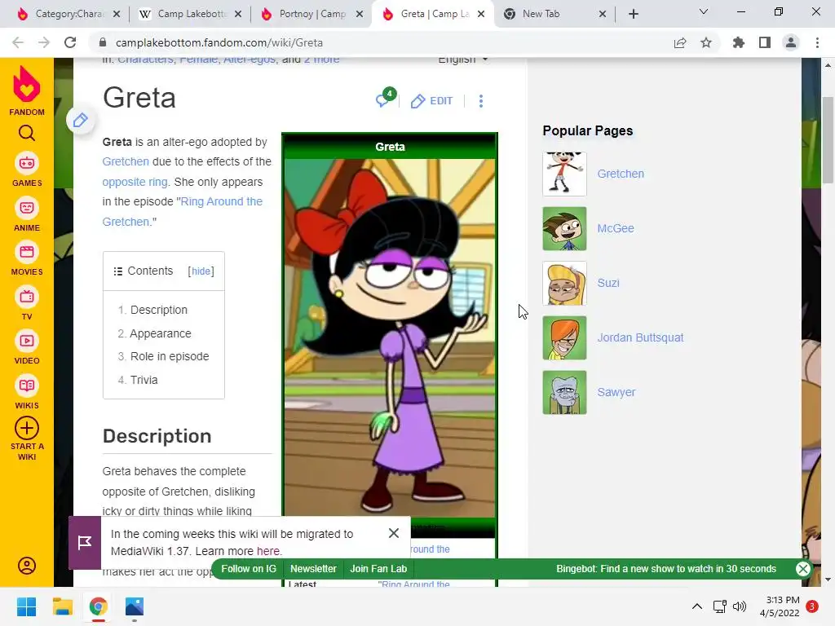Jump to Trivia in Contents
Viewport: 835px width, 626px height.
(x=144, y=380)
